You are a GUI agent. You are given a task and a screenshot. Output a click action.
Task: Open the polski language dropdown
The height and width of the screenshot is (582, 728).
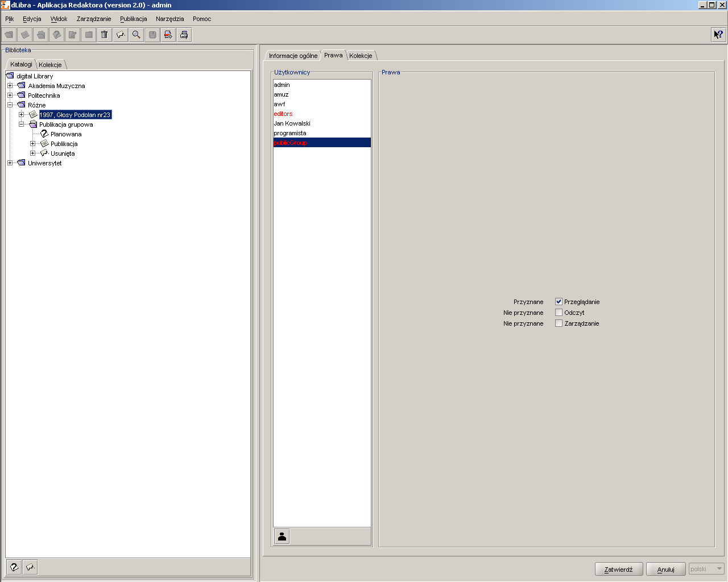[x=706, y=569]
